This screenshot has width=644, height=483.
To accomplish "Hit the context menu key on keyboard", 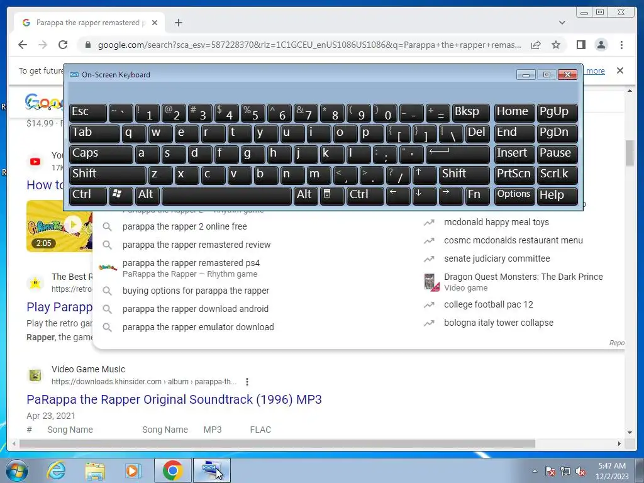I will click(332, 196).
